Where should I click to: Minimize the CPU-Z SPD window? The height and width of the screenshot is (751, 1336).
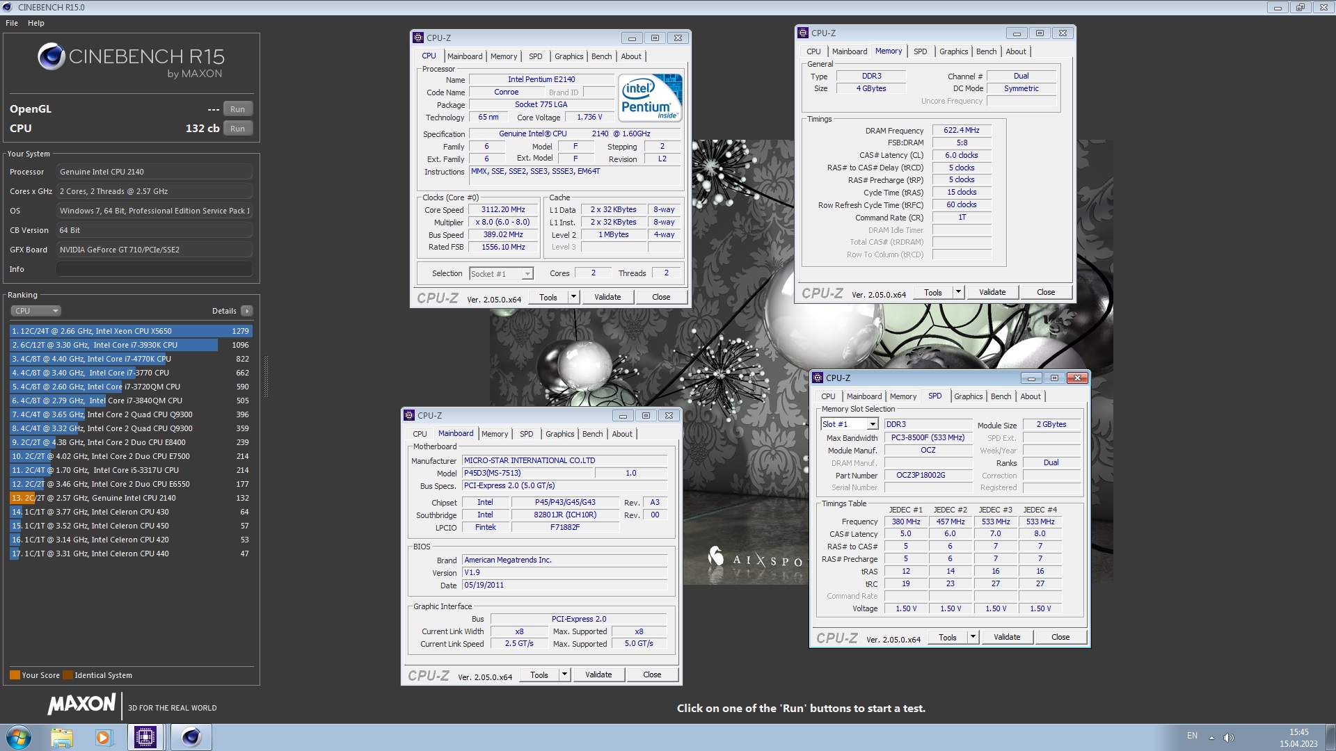pyautogui.click(x=1031, y=378)
